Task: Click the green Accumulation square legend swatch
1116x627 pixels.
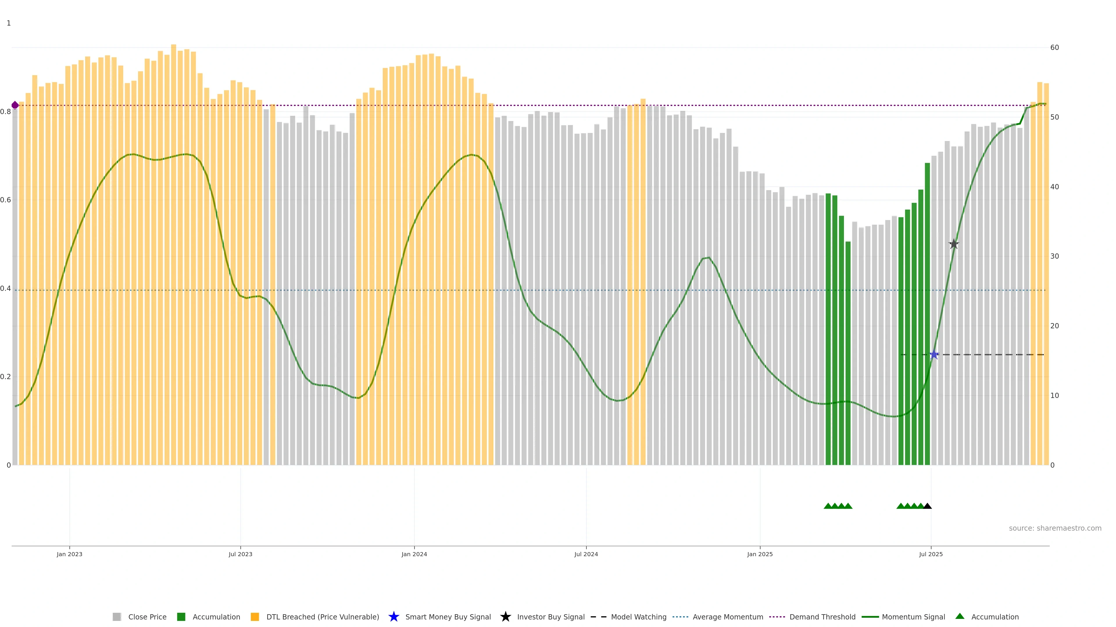Action: [181, 617]
